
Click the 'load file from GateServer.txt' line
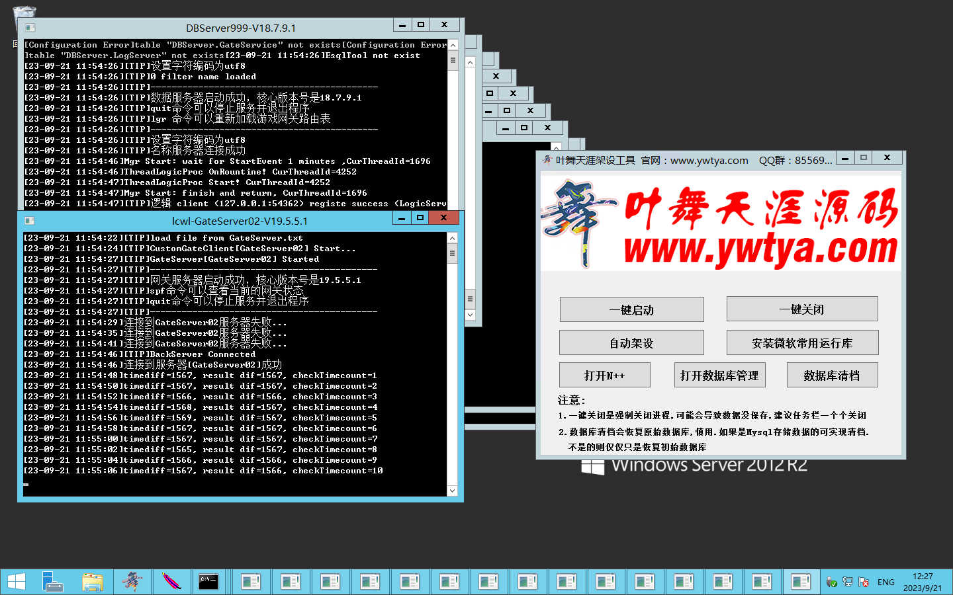[163, 238]
